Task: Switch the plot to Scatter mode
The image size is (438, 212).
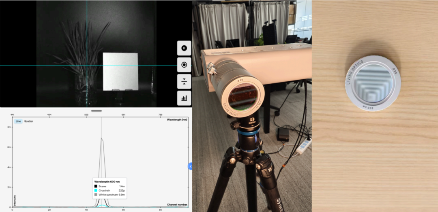Action: (28, 121)
